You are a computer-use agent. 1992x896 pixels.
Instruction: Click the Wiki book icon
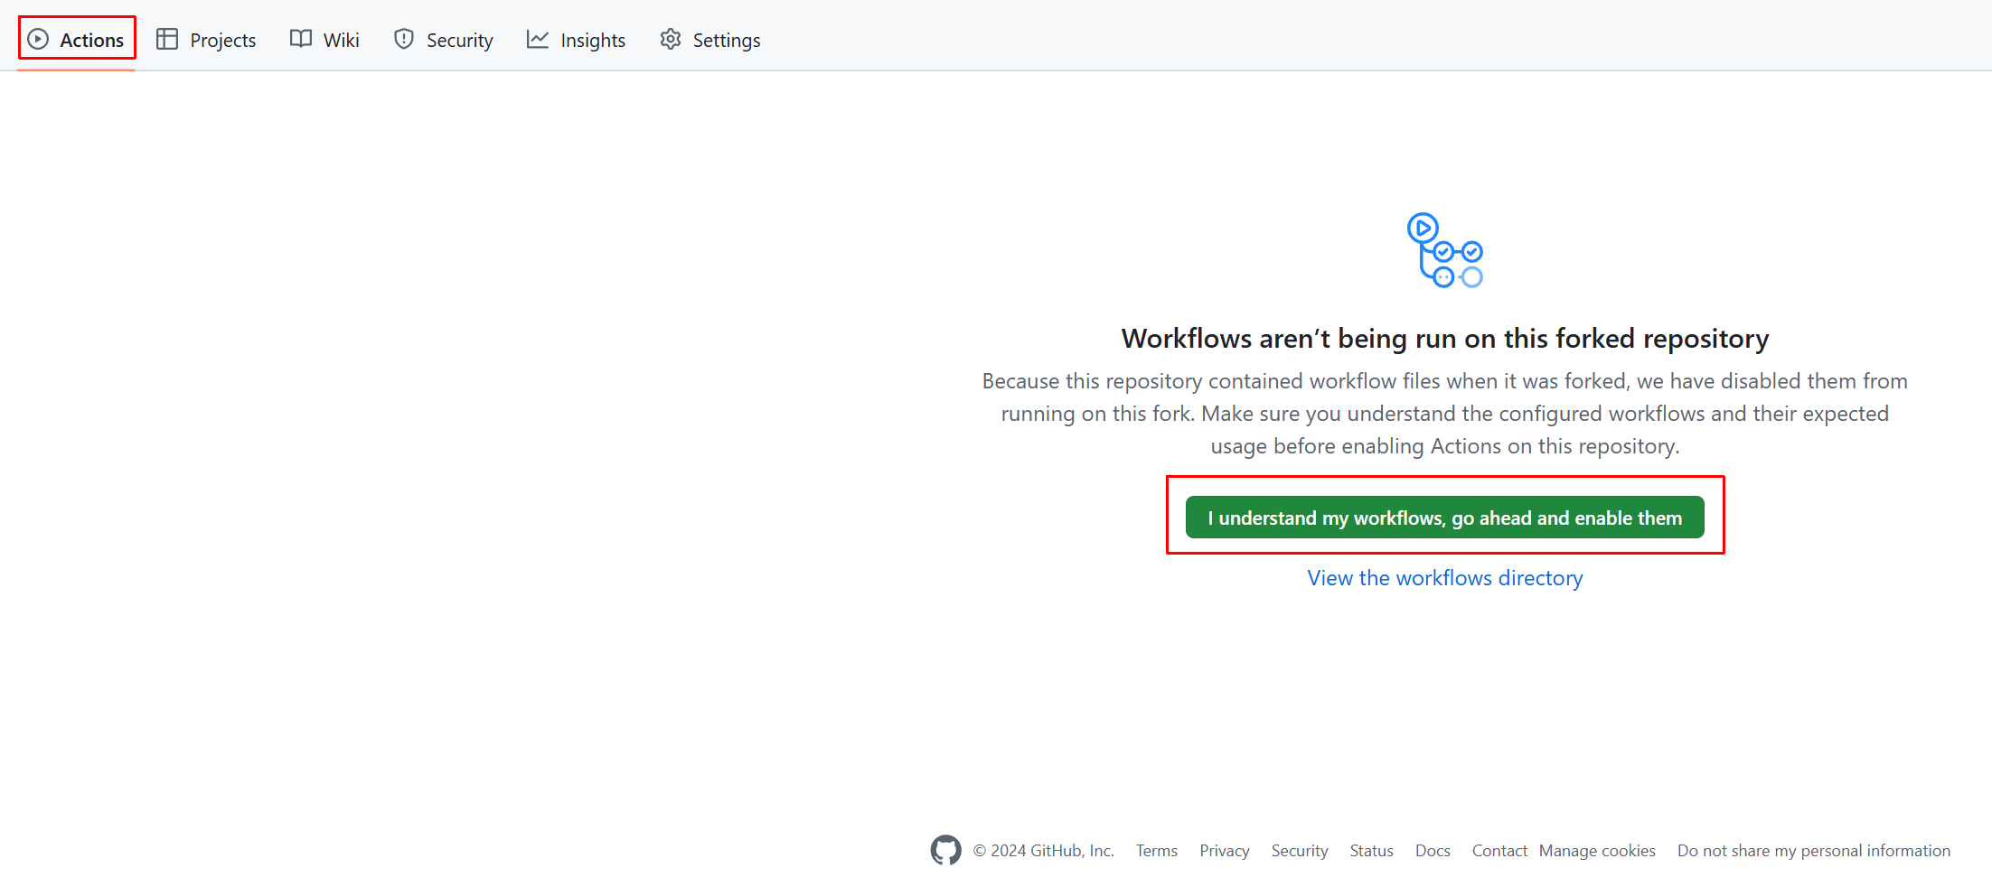(x=301, y=39)
